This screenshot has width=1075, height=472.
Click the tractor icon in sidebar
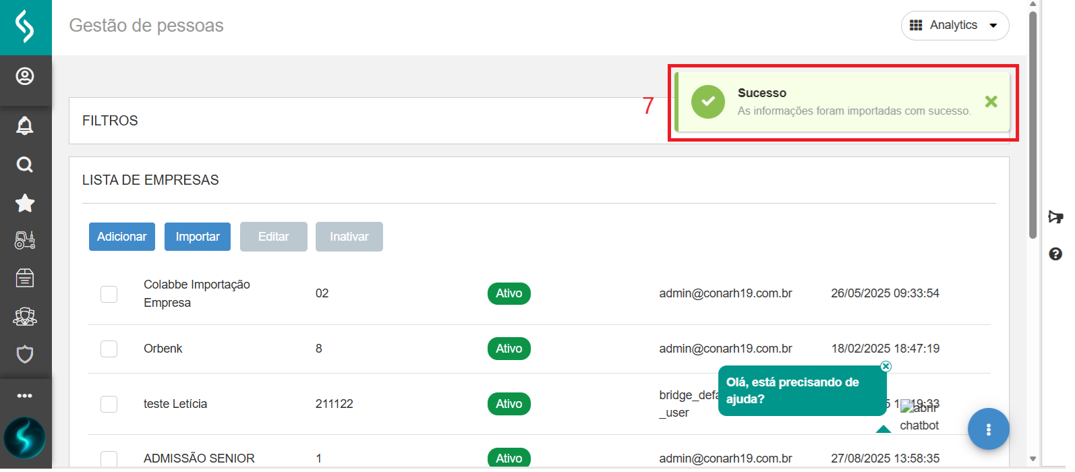(x=25, y=240)
